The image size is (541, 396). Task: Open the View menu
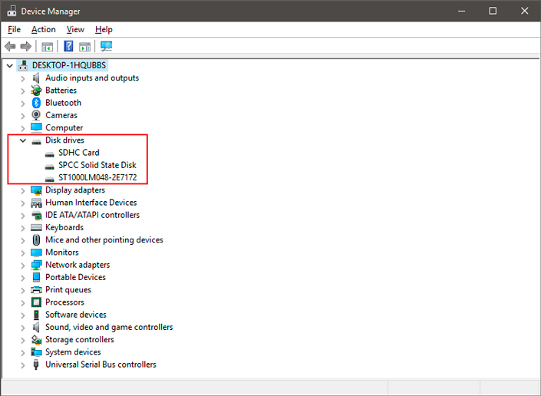(x=75, y=30)
